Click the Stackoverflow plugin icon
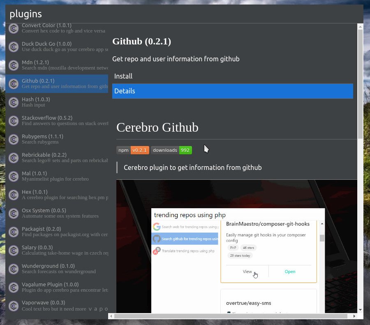The height and width of the screenshot is (325, 370). 14,121
